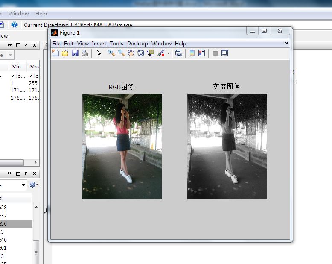Open the Insert menu in Figure 1
Viewport: 332px width, 264px height.
99,43
